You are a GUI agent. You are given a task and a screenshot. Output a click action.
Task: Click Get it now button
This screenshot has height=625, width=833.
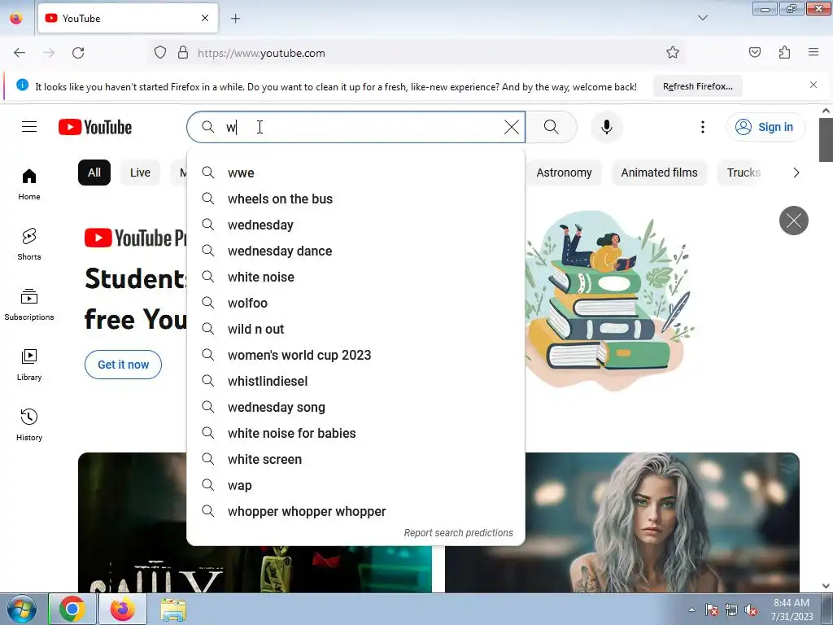click(x=124, y=365)
